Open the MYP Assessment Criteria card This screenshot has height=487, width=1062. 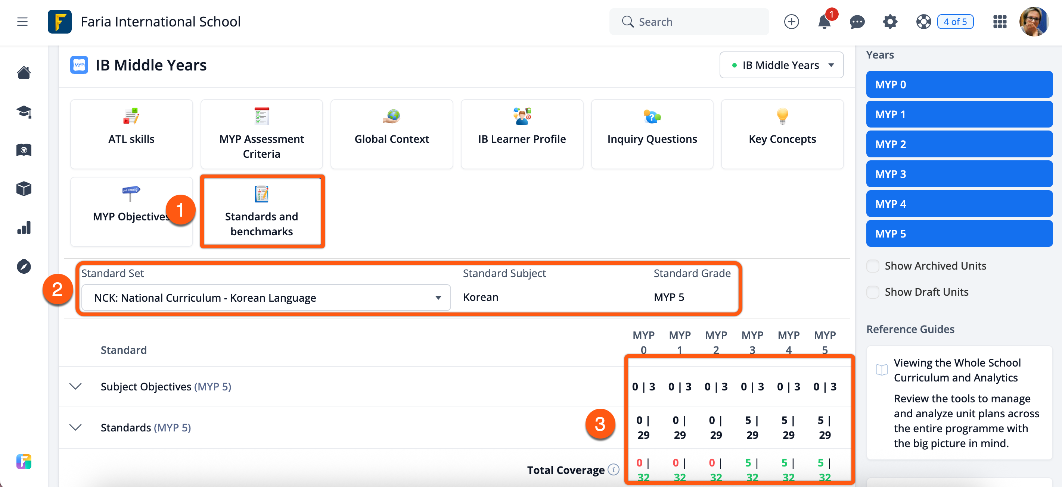pos(262,134)
